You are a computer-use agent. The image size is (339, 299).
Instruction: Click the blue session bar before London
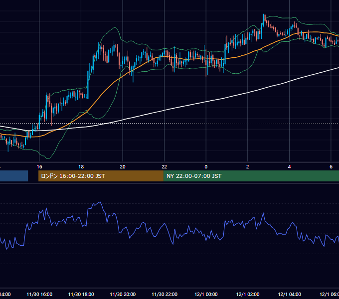tap(14, 176)
